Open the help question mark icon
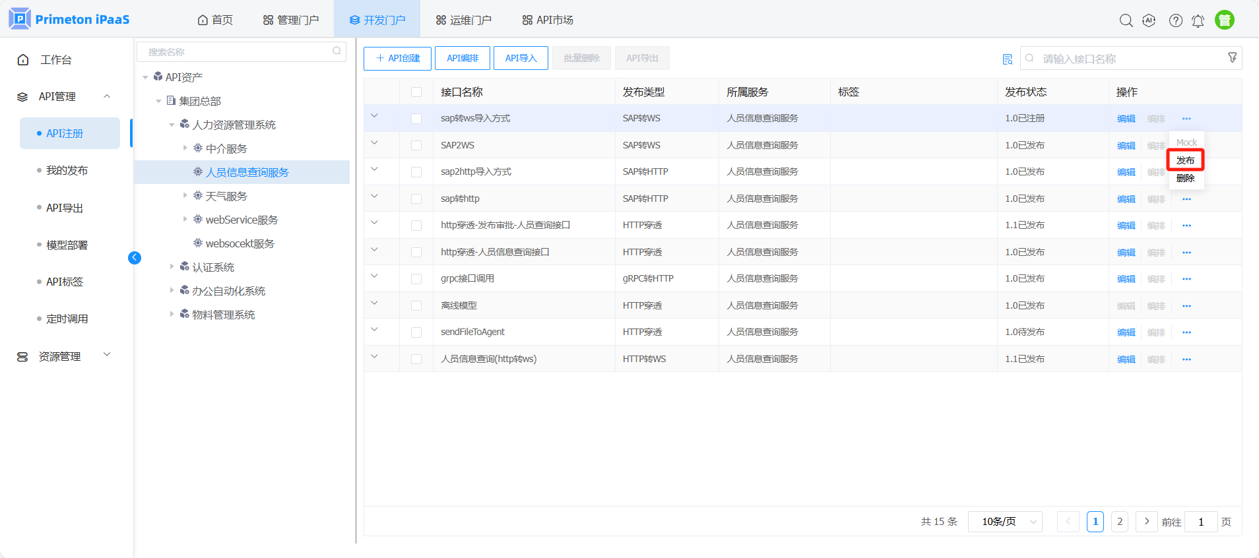1259x558 pixels. click(1175, 20)
